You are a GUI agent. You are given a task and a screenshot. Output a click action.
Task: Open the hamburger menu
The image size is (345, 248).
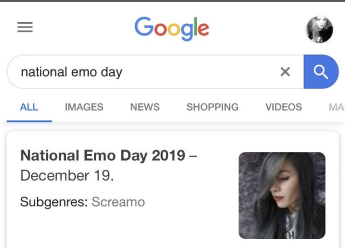pyautogui.click(x=25, y=27)
